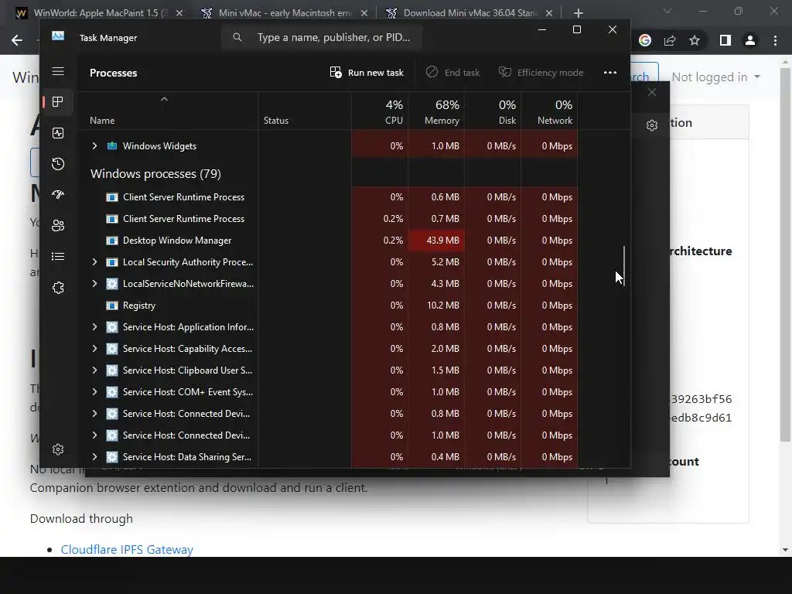Select the Processes page sidebar icon
The width and height of the screenshot is (792, 594).
click(58, 102)
